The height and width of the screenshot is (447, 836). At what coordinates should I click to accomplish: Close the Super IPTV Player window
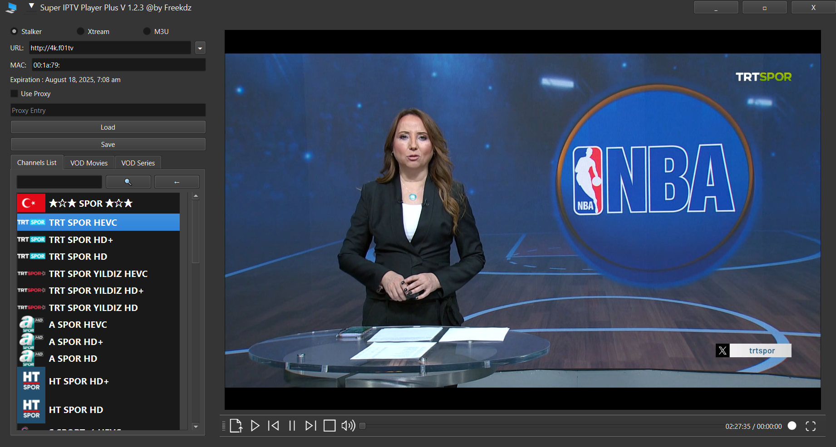pyautogui.click(x=813, y=7)
